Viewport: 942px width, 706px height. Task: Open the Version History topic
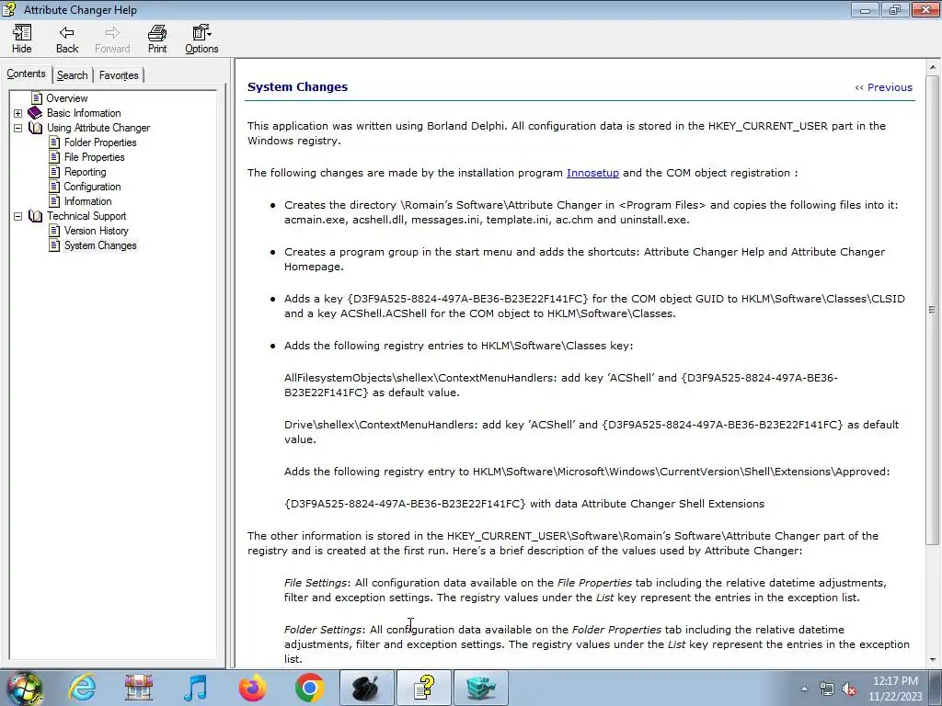(x=96, y=231)
